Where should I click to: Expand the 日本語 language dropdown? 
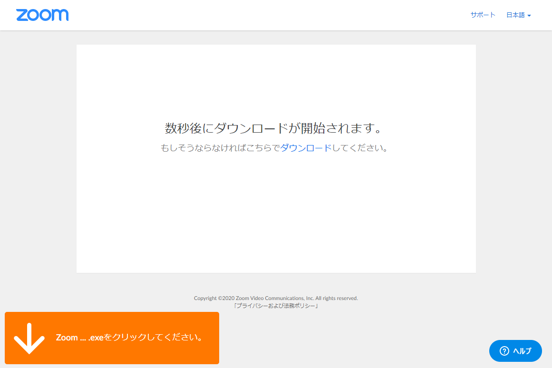coord(515,15)
